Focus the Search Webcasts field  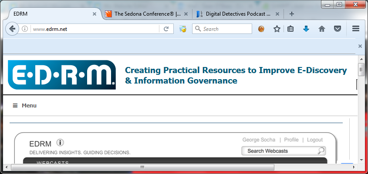(x=284, y=151)
